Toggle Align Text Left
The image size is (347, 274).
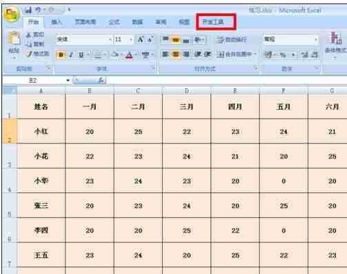tap(166, 55)
